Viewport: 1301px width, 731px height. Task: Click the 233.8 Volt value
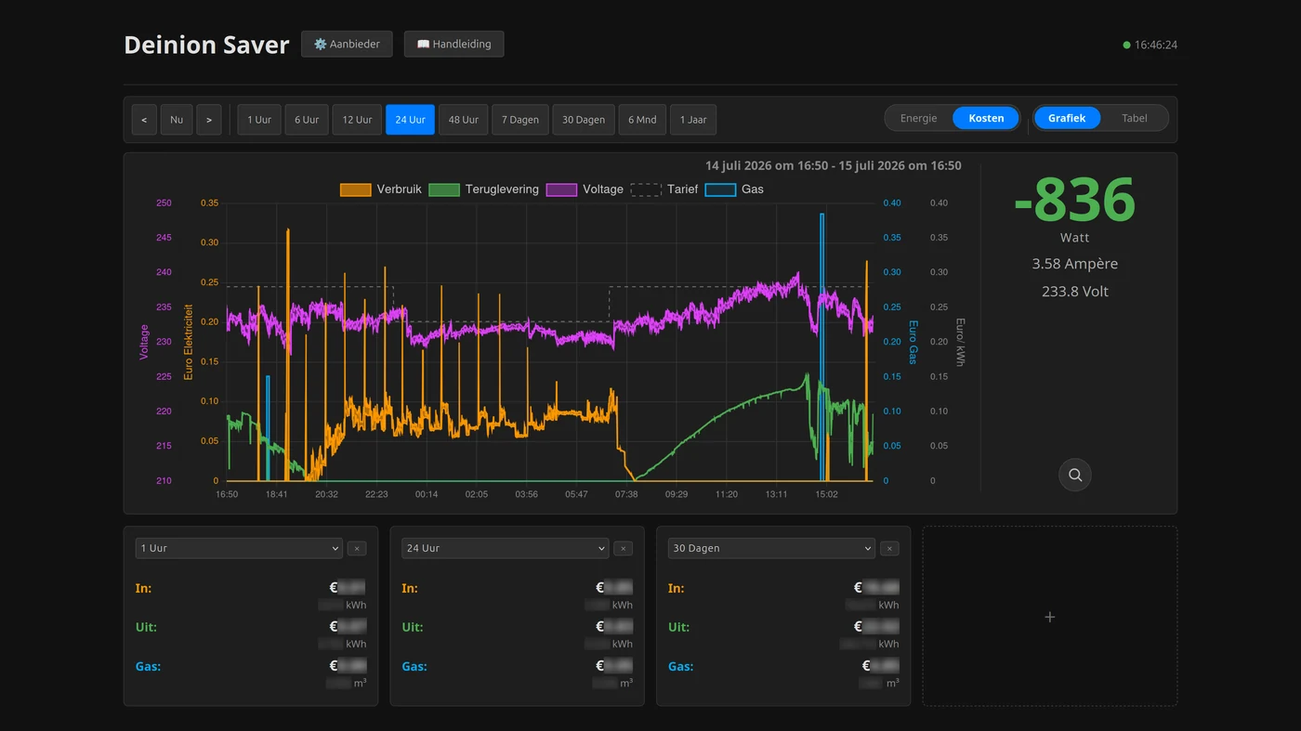(x=1075, y=292)
